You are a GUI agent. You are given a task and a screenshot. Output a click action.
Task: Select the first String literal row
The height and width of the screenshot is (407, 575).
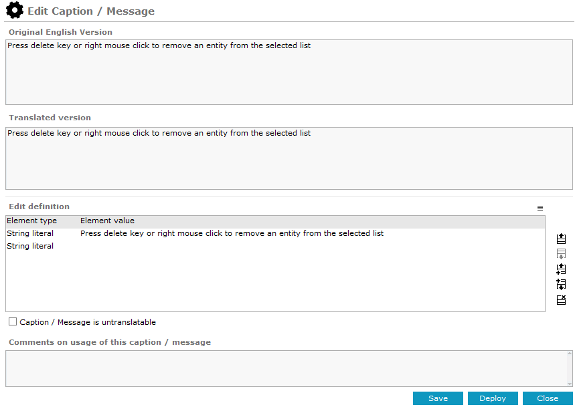point(275,233)
